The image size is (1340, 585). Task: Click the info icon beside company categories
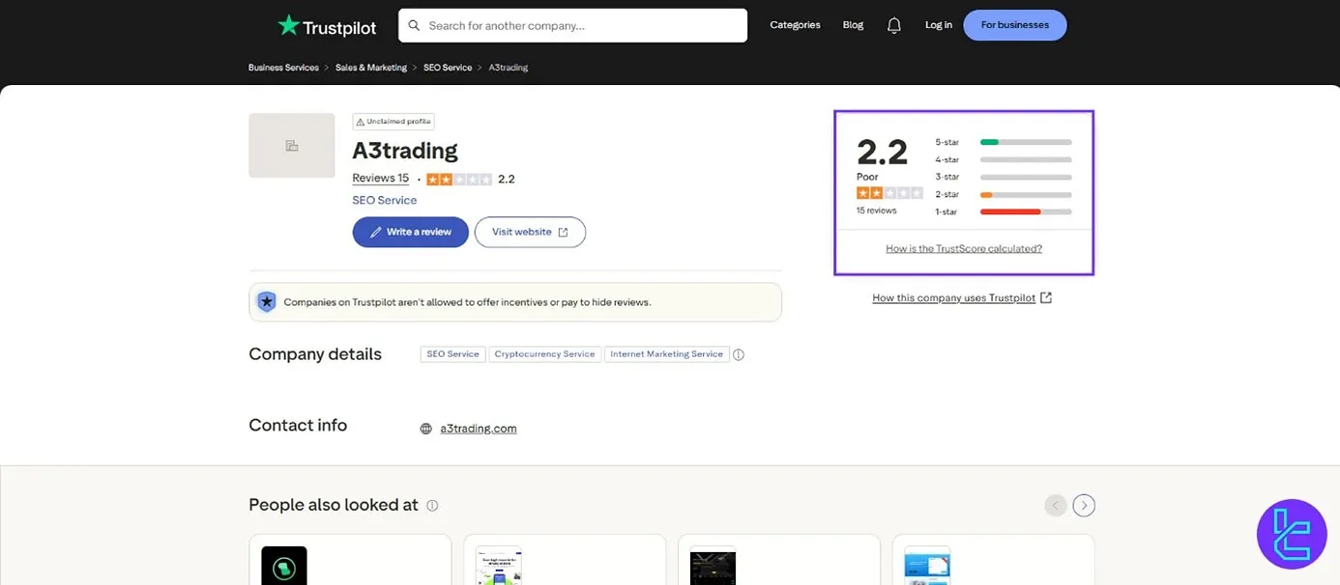click(x=739, y=354)
